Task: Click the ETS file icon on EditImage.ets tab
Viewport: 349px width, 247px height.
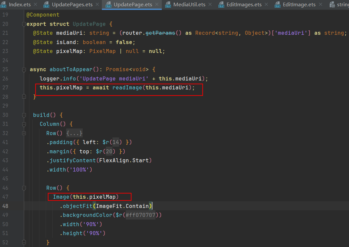Action: [x=277, y=5]
